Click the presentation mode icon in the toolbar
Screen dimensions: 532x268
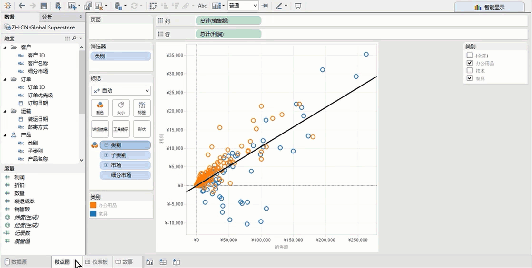coord(298,6)
